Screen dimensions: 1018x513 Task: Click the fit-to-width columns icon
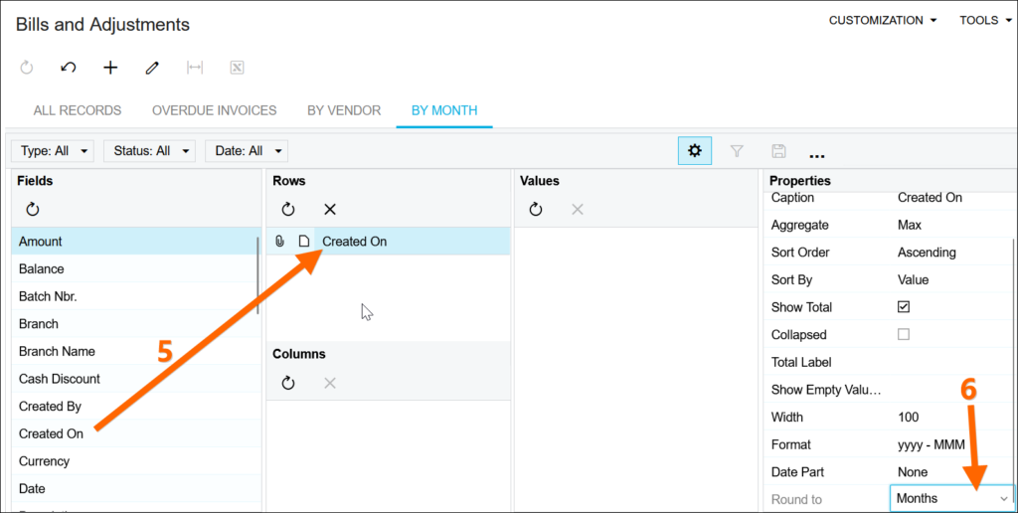click(195, 68)
